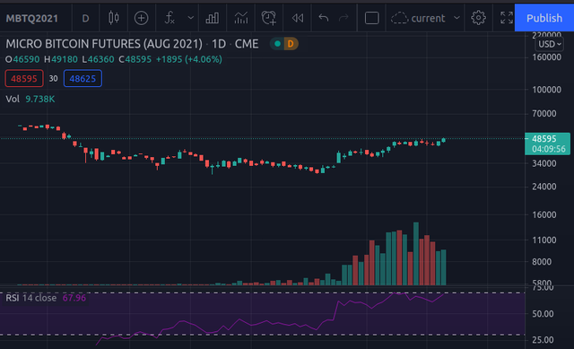Select the chart layout square icon

(371, 18)
